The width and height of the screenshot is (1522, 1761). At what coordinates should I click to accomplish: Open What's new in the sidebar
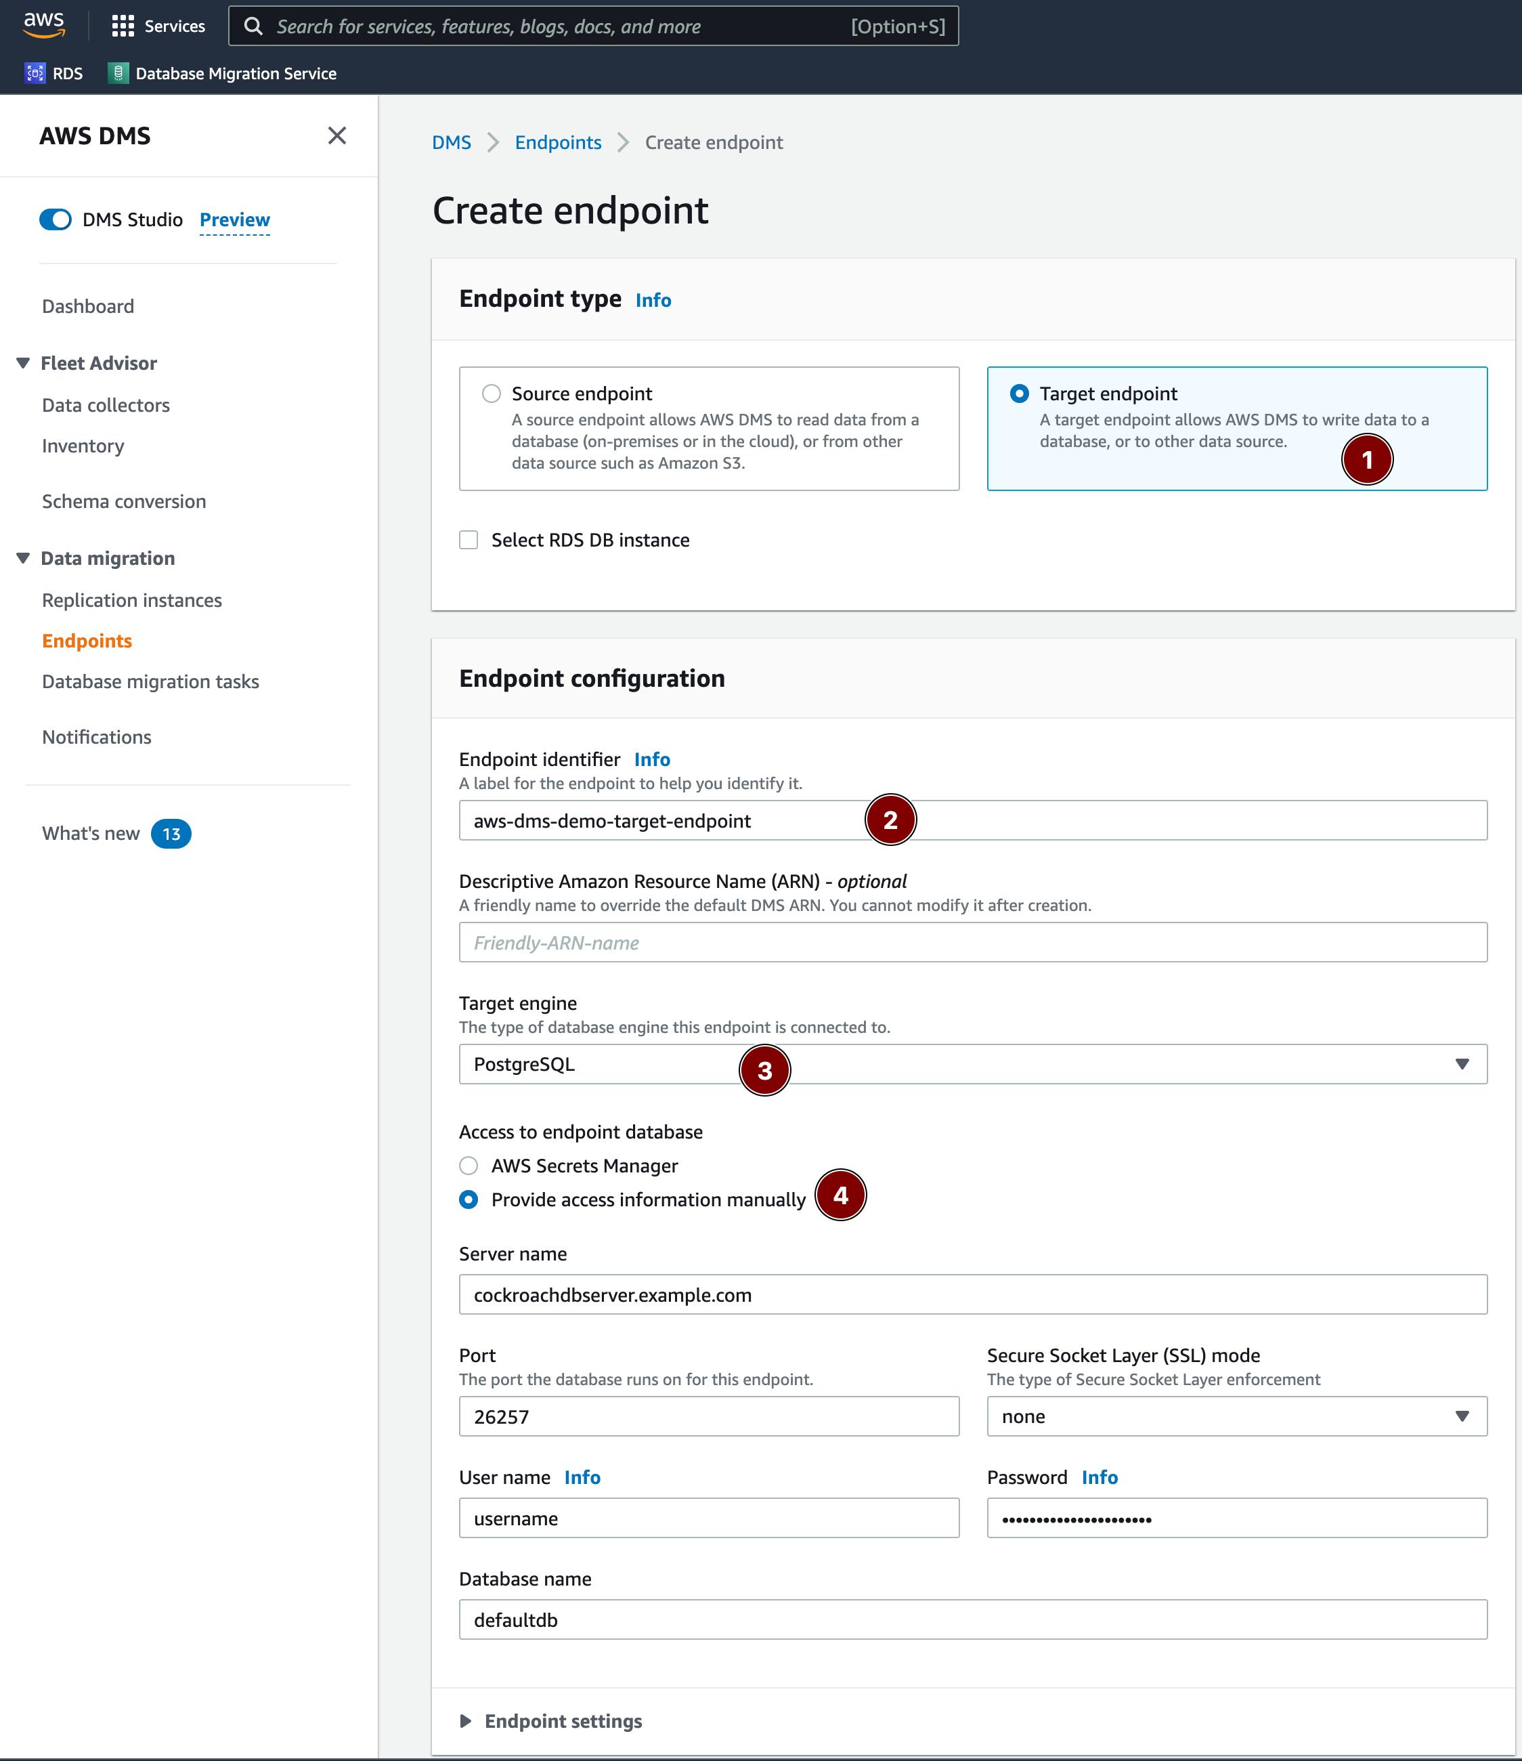tap(91, 834)
